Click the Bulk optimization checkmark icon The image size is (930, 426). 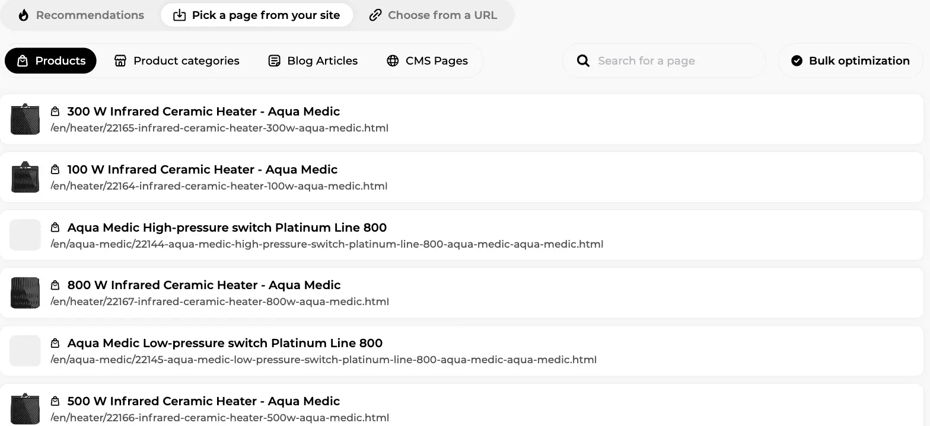pyautogui.click(x=797, y=60)
